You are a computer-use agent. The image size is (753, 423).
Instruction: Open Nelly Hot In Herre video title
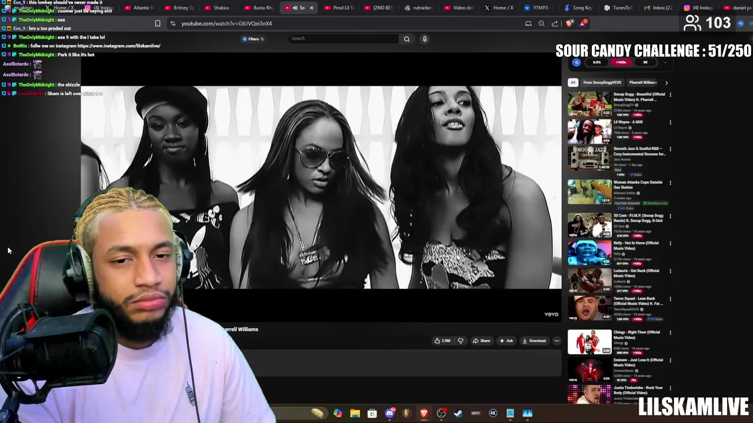(x=636, y=246)
